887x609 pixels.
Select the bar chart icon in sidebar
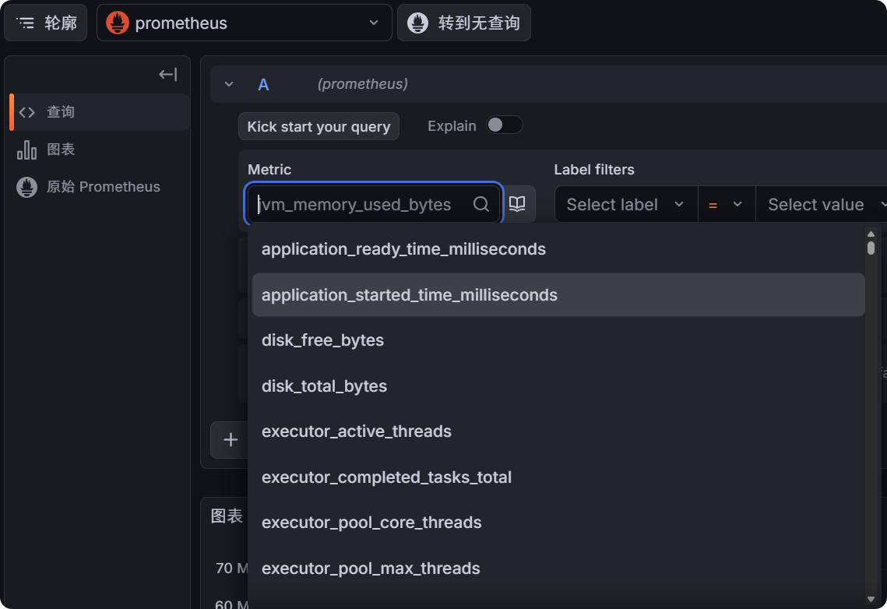(x=27, y=150)
